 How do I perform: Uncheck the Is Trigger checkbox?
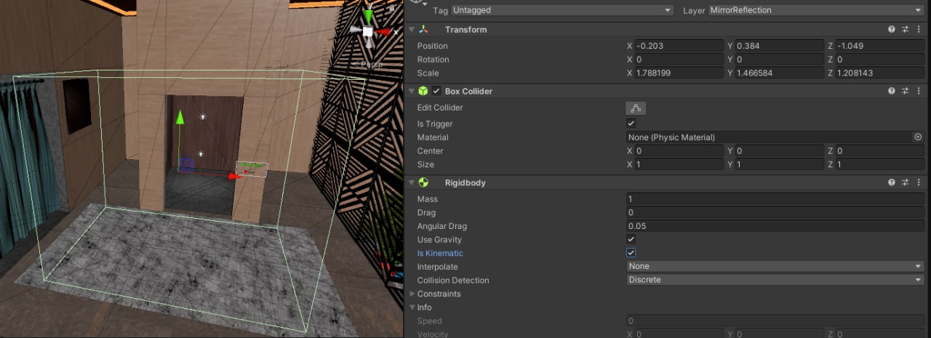point(631,124)
